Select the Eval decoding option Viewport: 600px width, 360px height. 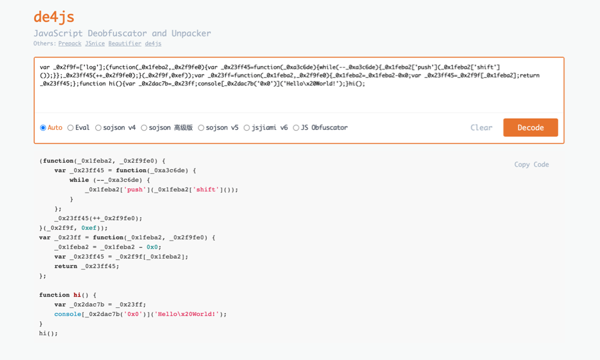(71, 128)
